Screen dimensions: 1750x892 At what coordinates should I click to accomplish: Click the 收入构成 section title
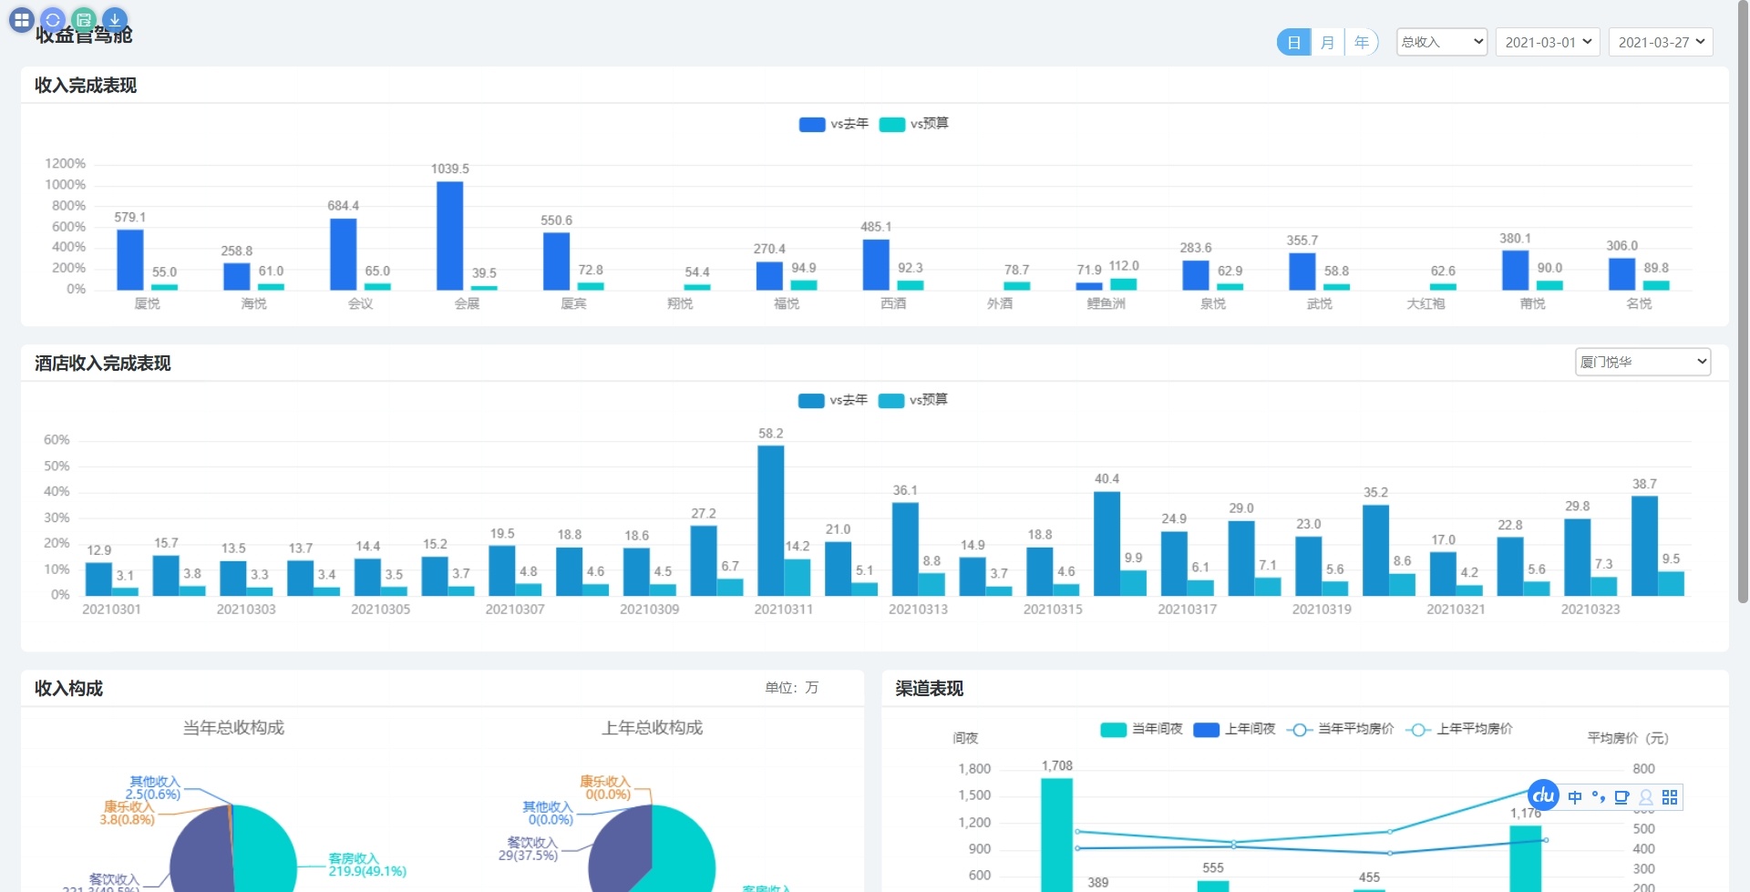click(x=68, y=688)
